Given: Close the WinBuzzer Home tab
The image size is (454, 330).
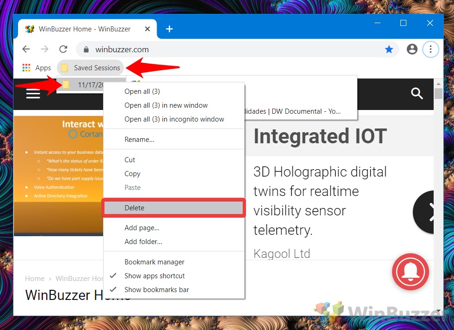Looking at the screenshot, I should coord(147,29).
